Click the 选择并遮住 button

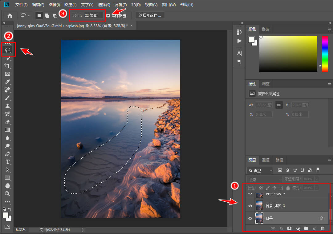(150, 15)
